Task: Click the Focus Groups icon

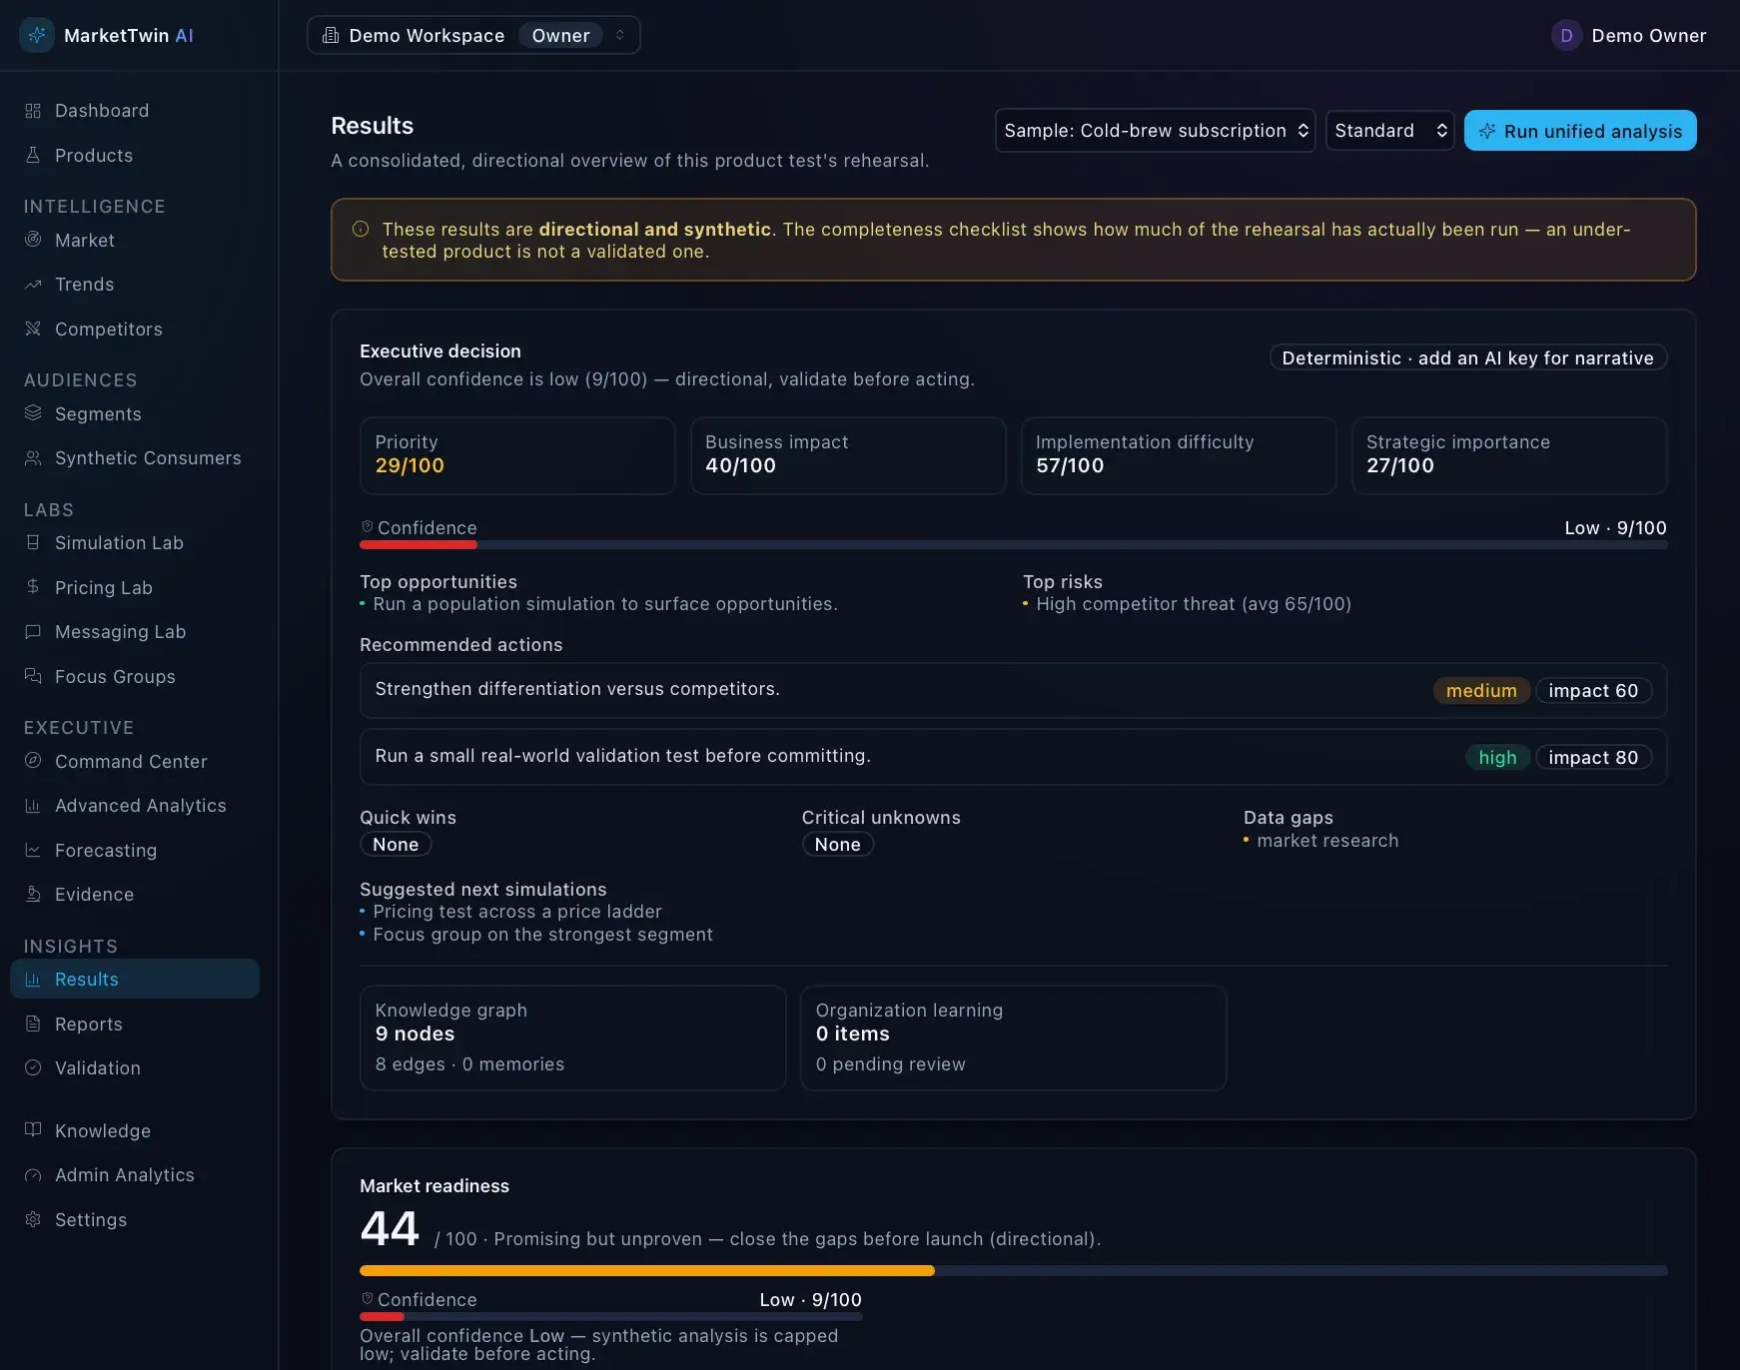Action: click(x=33, y=676)
